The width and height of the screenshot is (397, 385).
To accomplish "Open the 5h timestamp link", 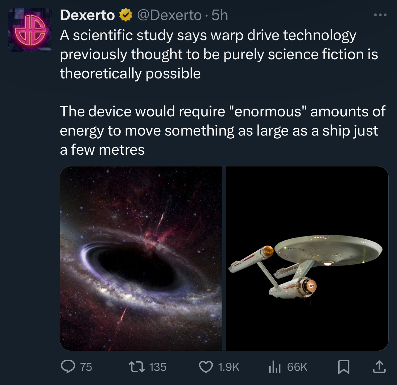I will [220, 15].
